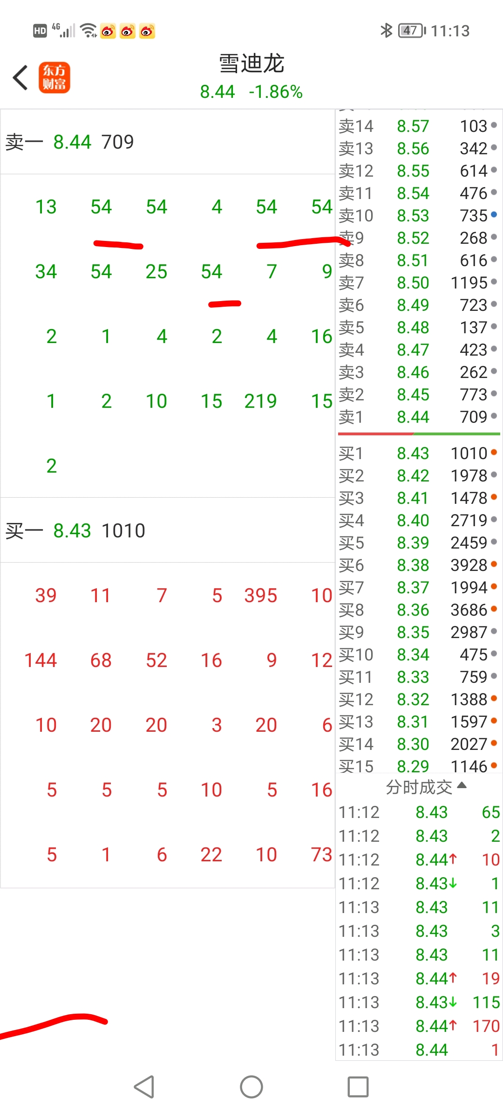Tap blue dot next to 卖10 735
503x1113 pixels.
click(494, 215)
